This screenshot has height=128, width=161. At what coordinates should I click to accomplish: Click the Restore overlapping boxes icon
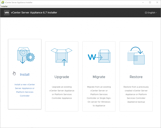(136, 56)
